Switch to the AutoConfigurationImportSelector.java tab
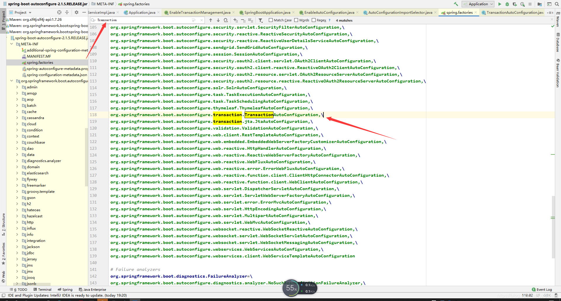Viewport: 561px width, 301px height. (x=400, y=13)
